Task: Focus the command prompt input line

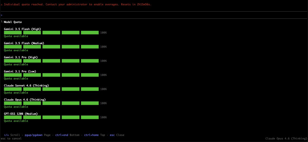Action: 154,15
